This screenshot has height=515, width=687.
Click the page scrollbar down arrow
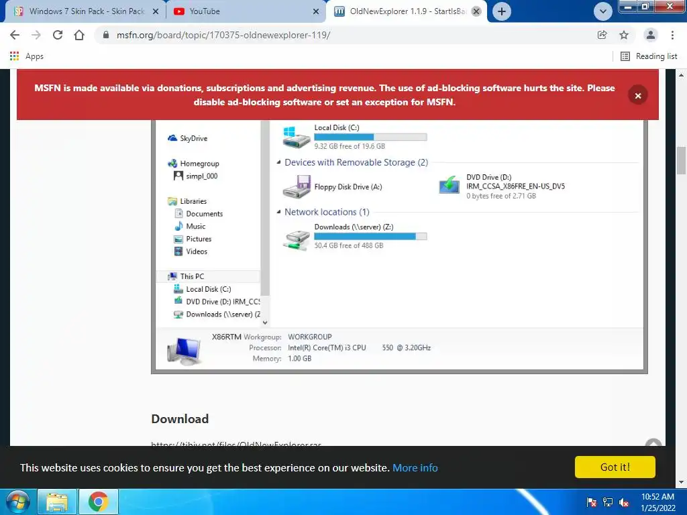coord(681,483)
